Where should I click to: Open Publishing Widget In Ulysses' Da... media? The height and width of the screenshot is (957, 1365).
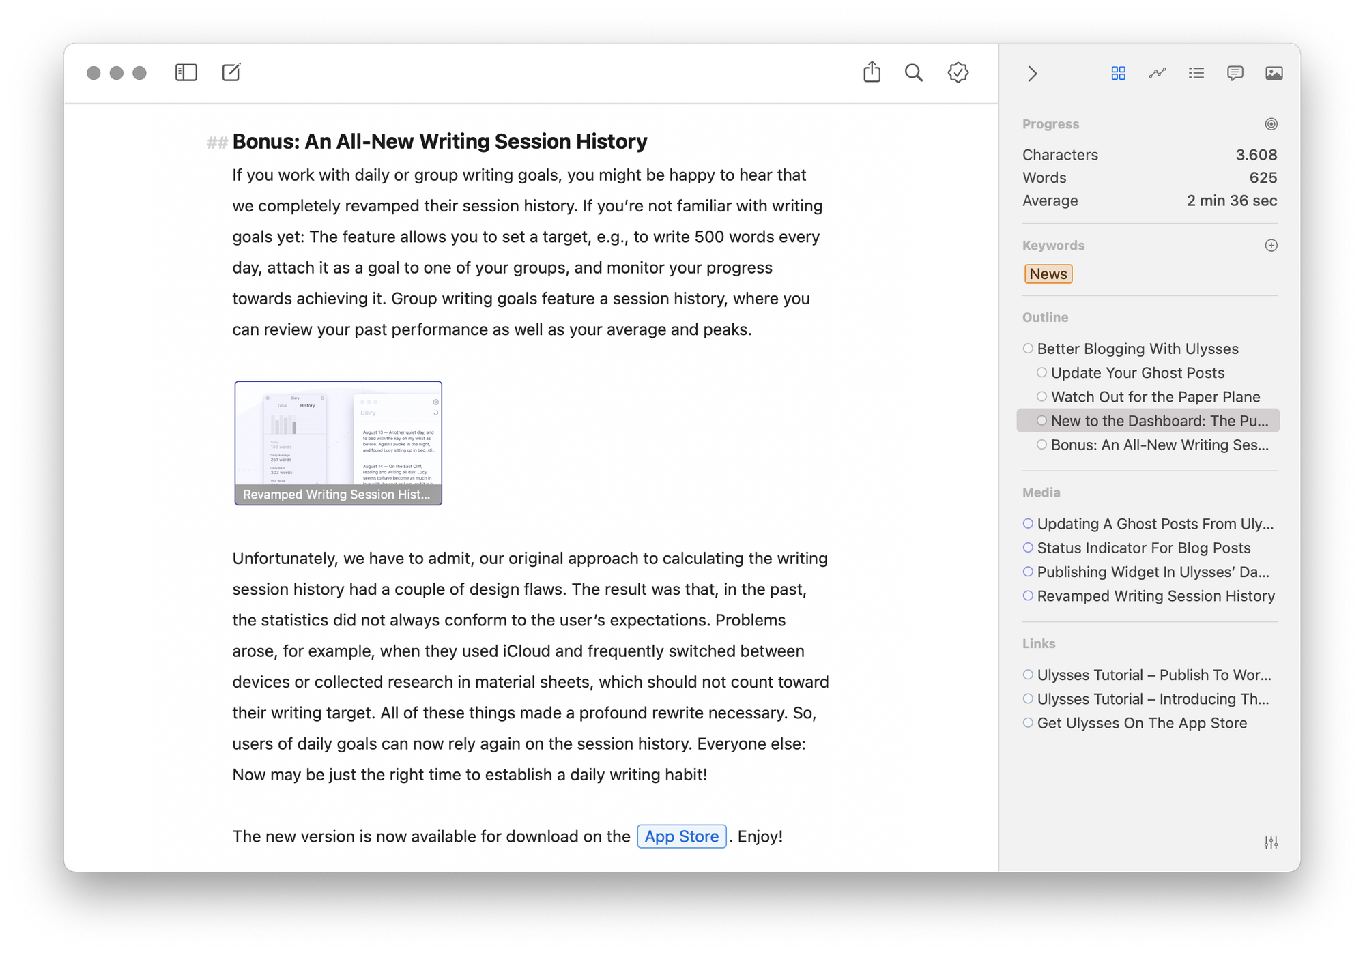pos(1153,572)
